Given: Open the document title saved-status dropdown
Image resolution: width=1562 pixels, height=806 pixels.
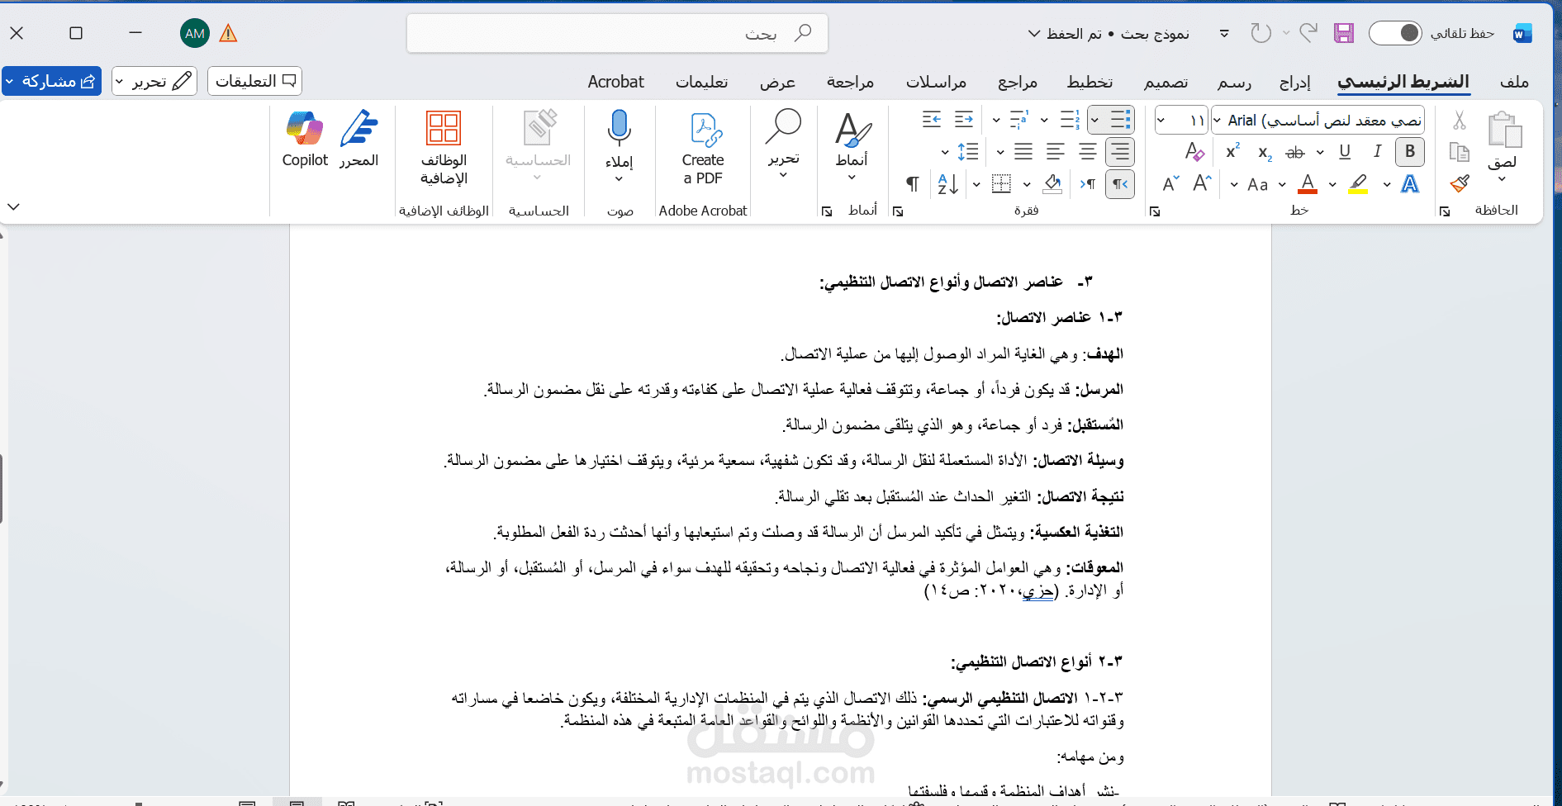Looking at the screenshot, I should pyautogui.click(x=1034, y=34).
